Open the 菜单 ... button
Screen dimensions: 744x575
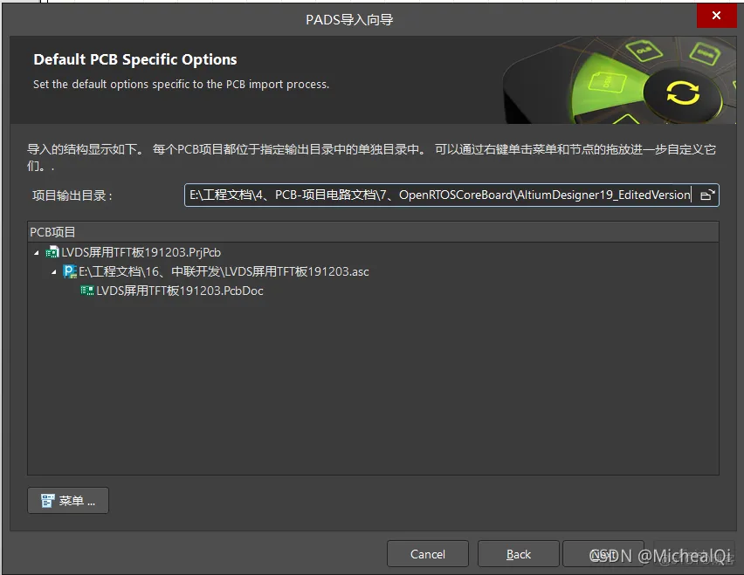pos(68,501)
